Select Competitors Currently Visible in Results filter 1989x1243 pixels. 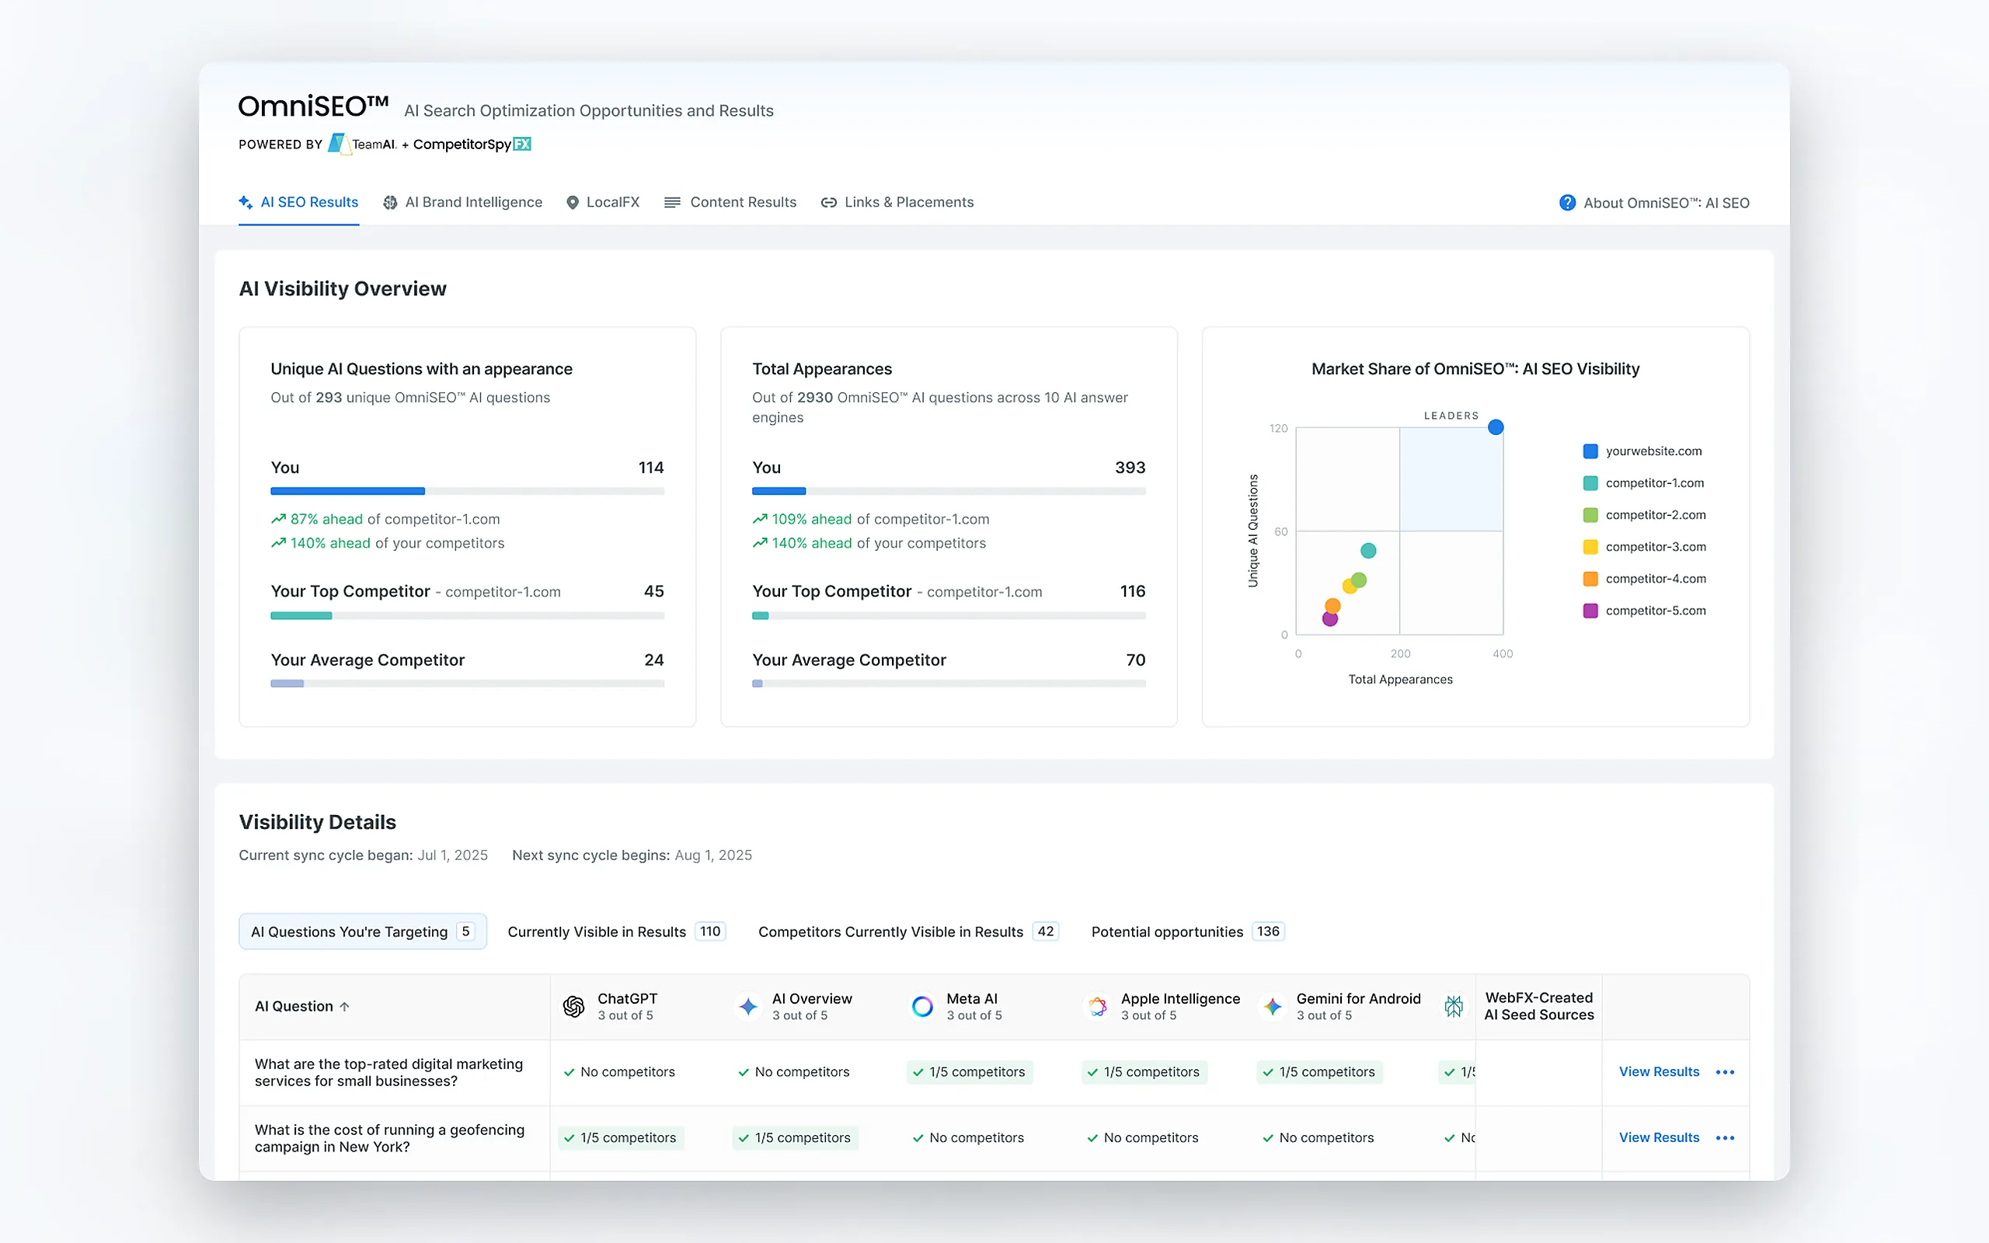point(908,931)
